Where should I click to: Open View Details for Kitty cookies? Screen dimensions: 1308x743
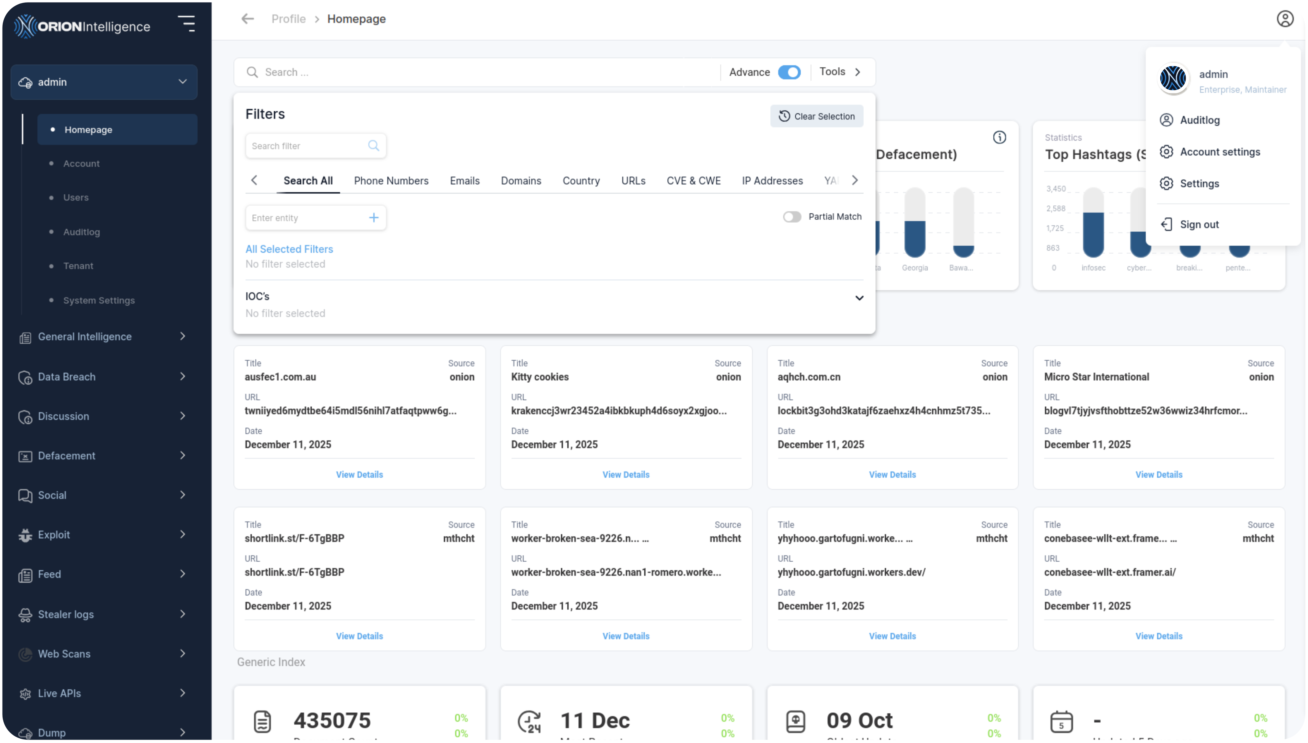[626, 475]
